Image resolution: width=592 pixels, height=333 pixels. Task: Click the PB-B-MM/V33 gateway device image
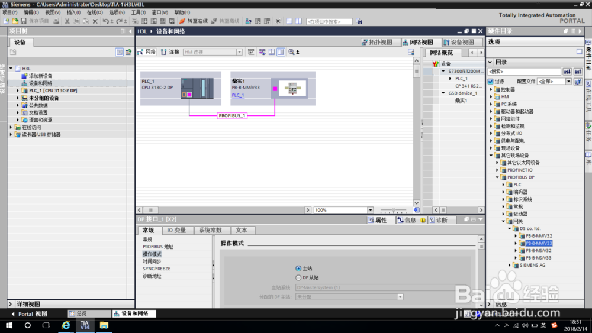tap(292, 88)
